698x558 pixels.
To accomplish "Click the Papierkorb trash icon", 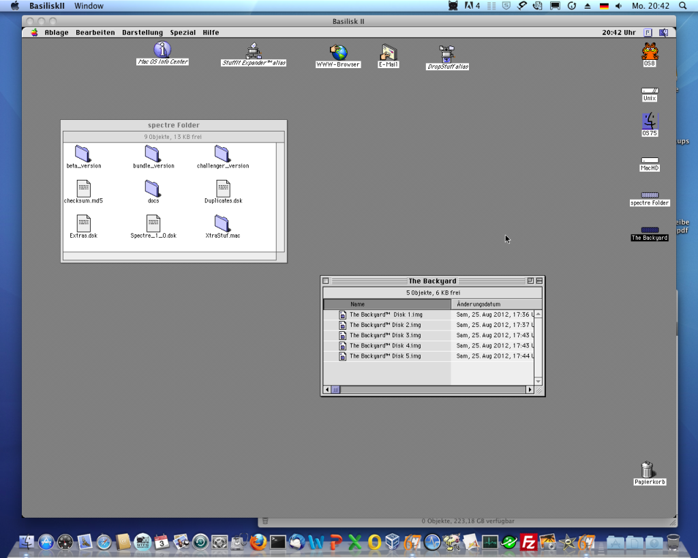I will pos(648,469).
